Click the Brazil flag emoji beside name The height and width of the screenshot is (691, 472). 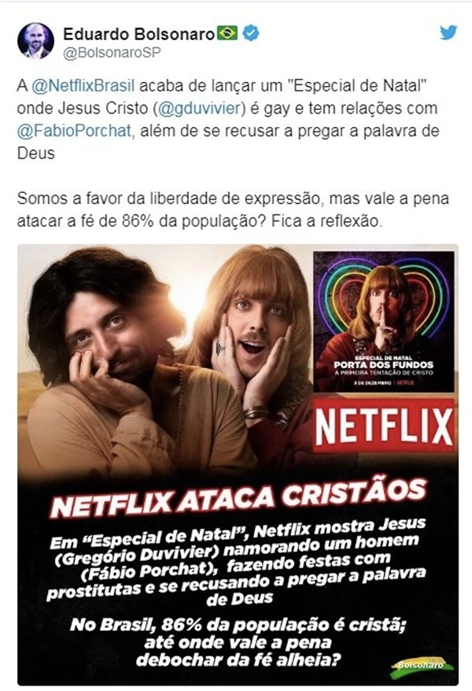(227, 33)
